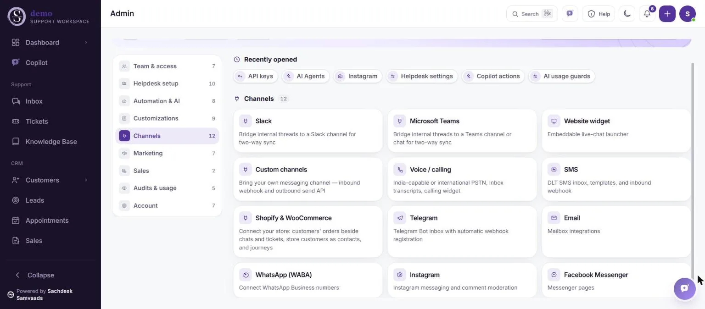Collapse the sidebar

tap(35, 275)
